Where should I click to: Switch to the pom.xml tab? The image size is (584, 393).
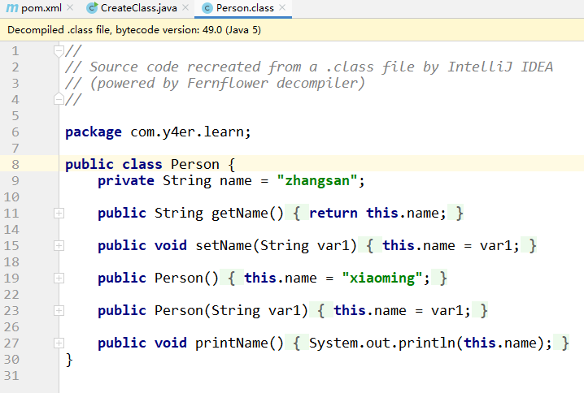click(37, 8)
